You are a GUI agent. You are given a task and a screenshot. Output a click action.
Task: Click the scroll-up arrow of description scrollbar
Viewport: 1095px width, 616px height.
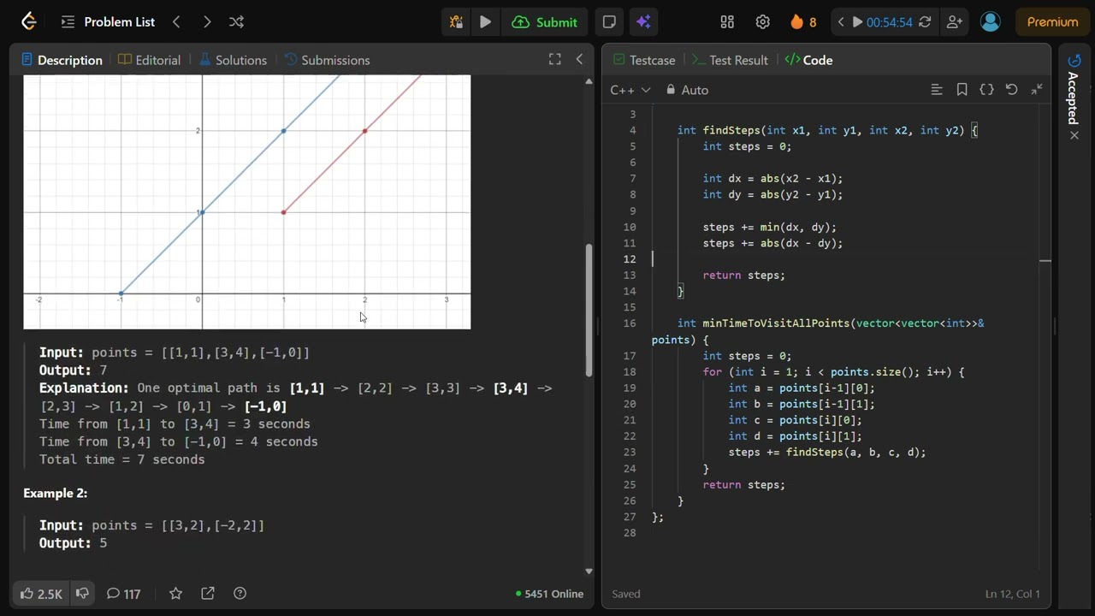pyautogui.click(x=589, y=81)
